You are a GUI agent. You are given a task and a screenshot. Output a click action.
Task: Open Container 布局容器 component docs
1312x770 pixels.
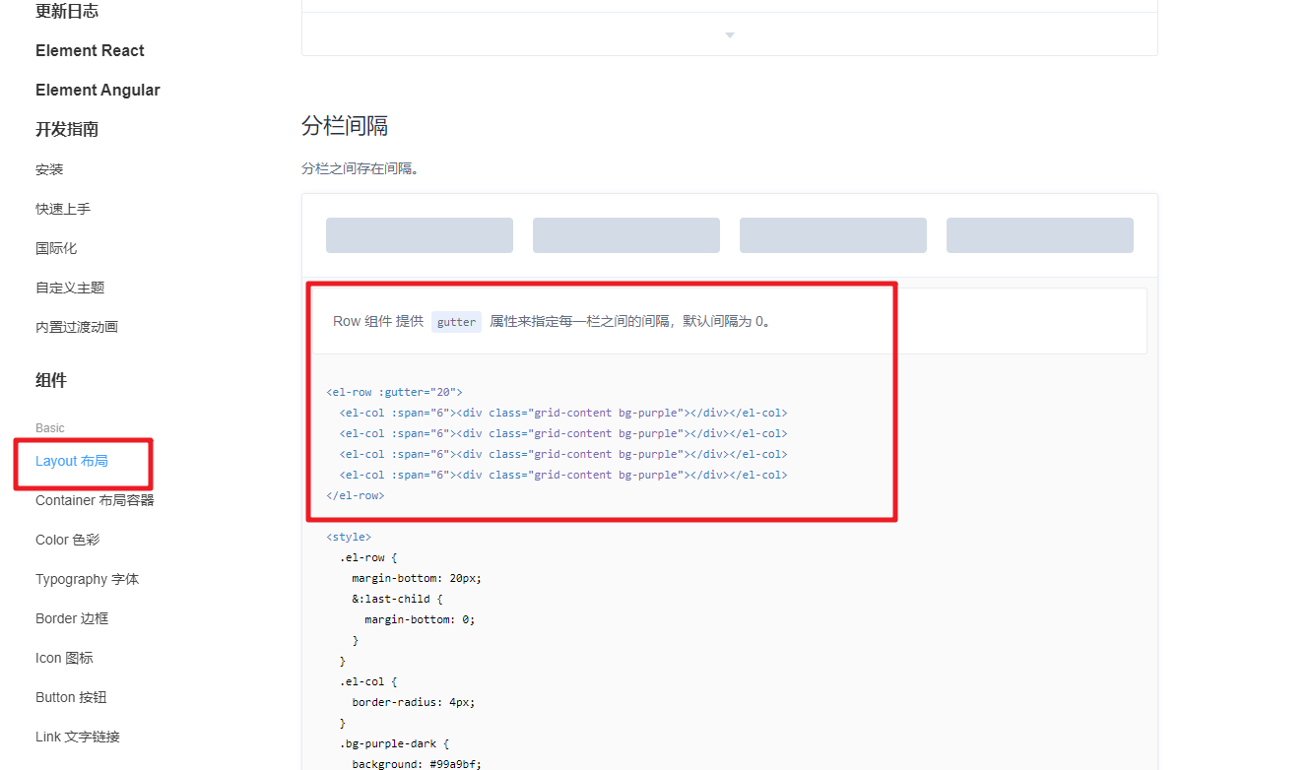95,500
